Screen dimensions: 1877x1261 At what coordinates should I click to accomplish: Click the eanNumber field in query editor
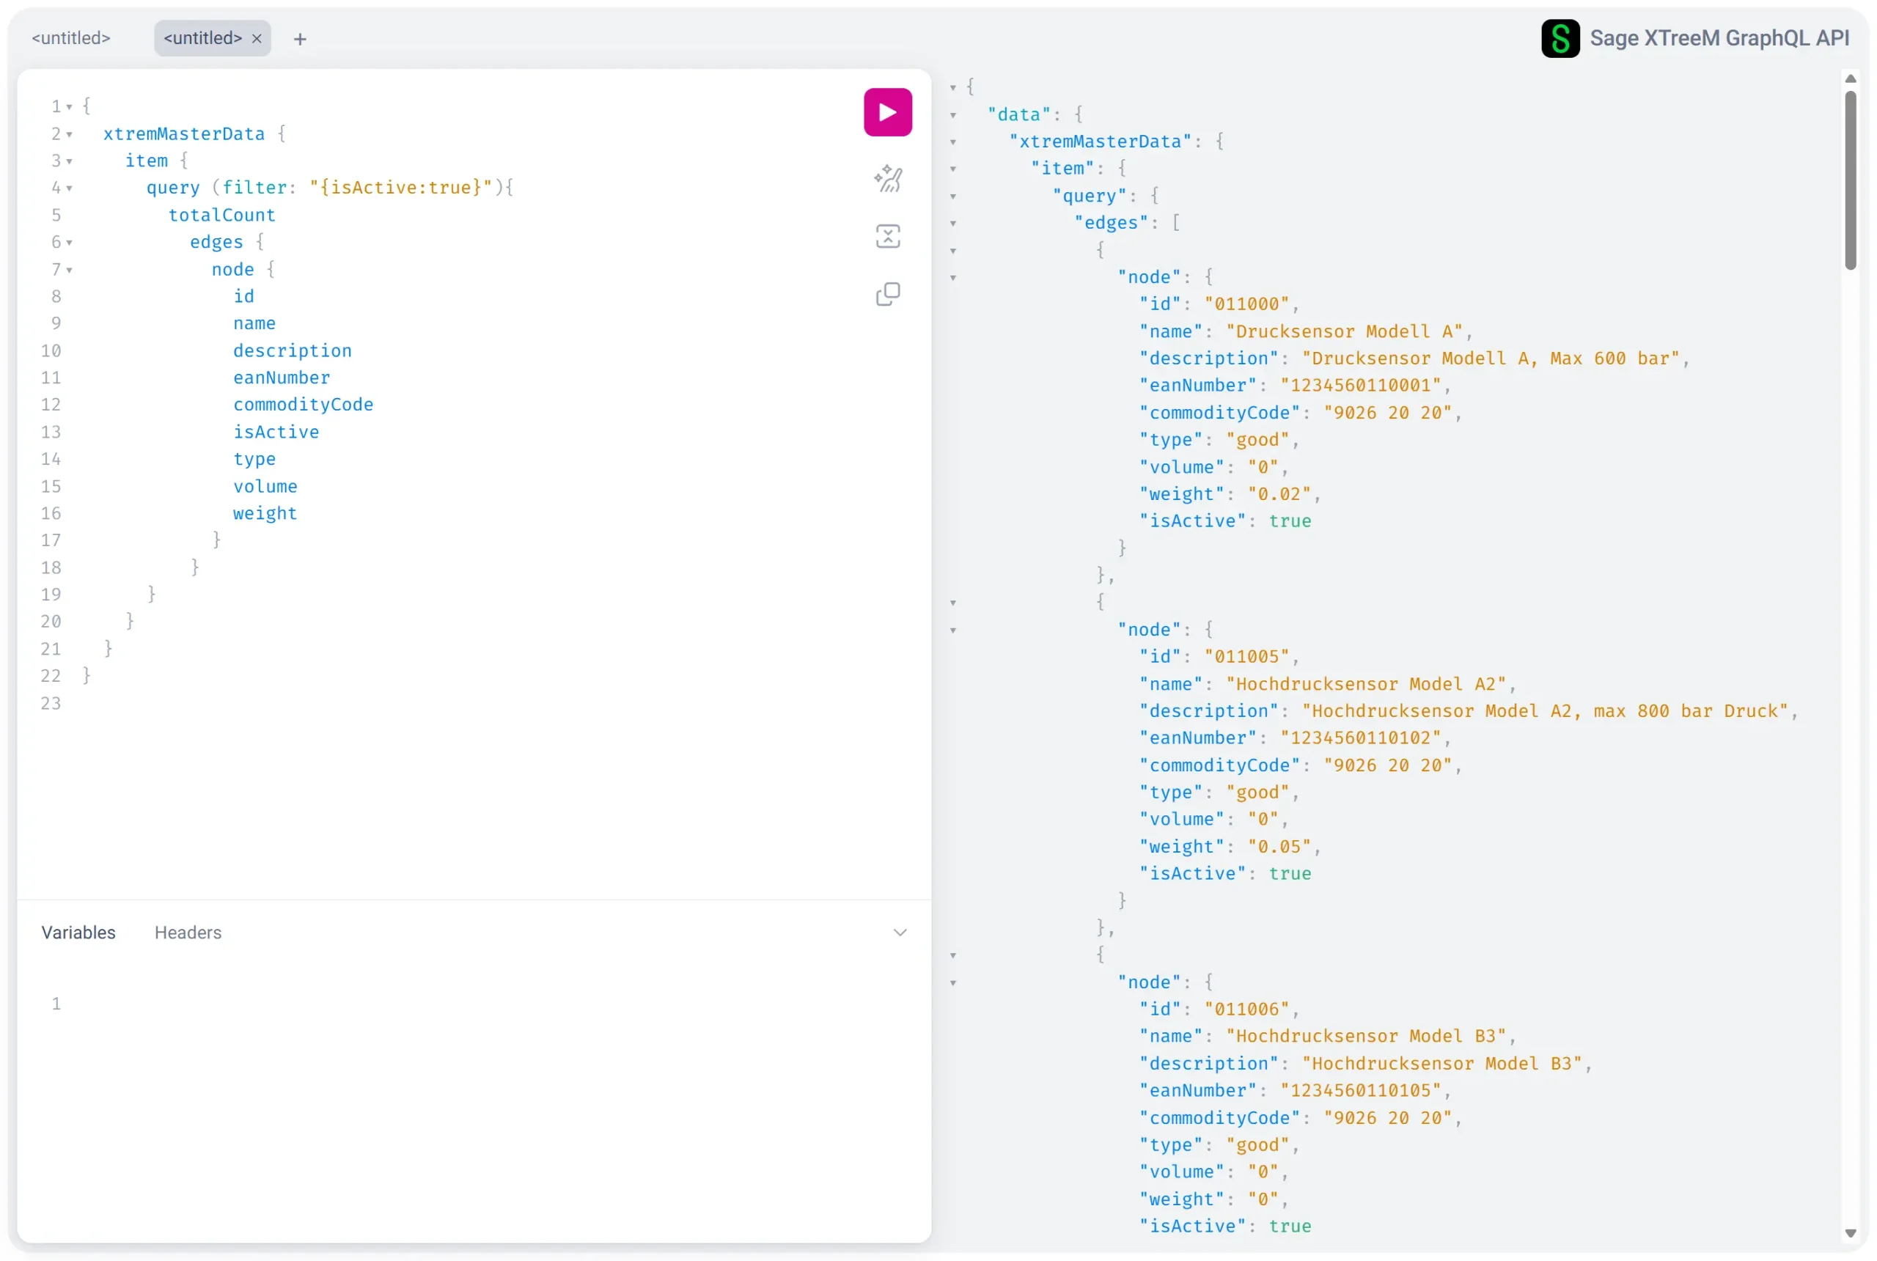click(x=282, y=377)
